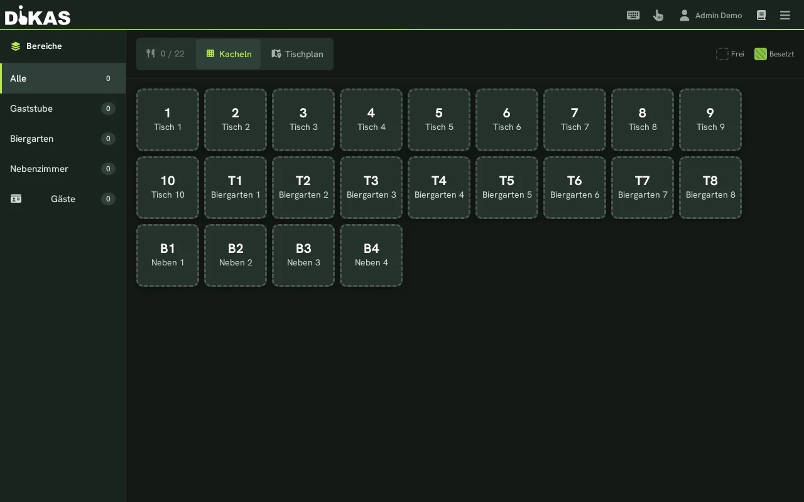The height and width of the screenshot is (502, 804).
Task: Open tile T4 Biergarten 4
Action: click(439, 188)
